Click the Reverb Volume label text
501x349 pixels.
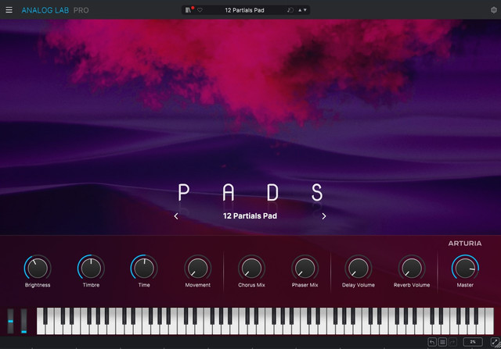[412, 285]
